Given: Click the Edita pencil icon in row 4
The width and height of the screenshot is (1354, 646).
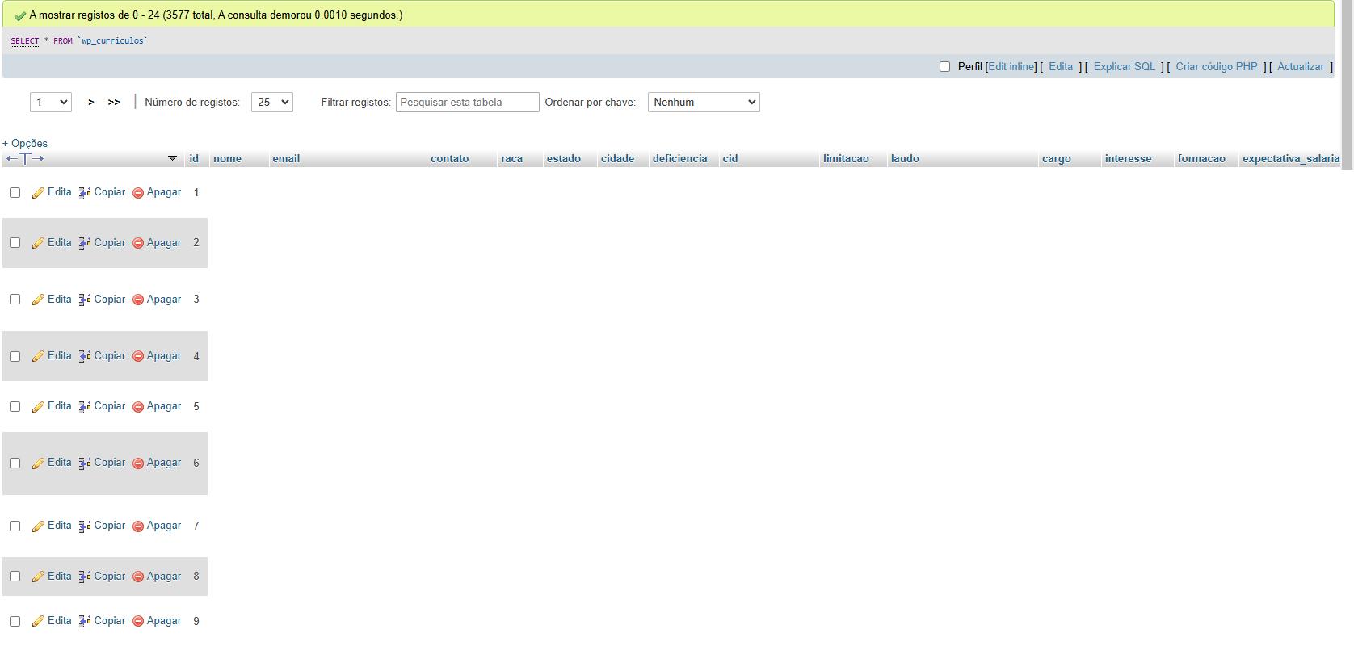Looking at the screenshot, I should click(38, 356).
